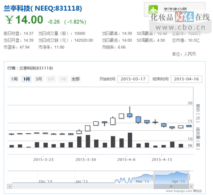Select the 1月 time range tab
213x195 pixels.
(x=26, y=79)
